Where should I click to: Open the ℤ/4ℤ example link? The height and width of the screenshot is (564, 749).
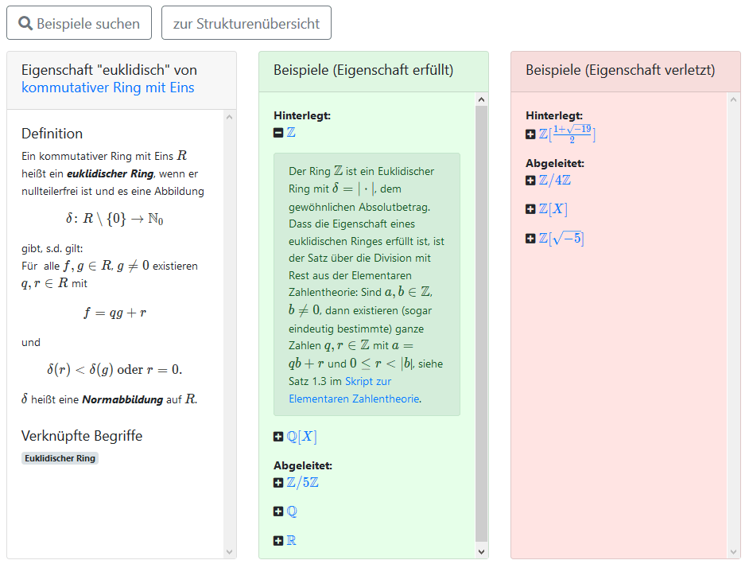pos(555,181)
